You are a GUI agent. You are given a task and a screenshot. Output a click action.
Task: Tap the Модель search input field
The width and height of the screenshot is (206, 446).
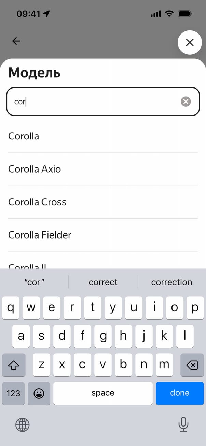96,102
